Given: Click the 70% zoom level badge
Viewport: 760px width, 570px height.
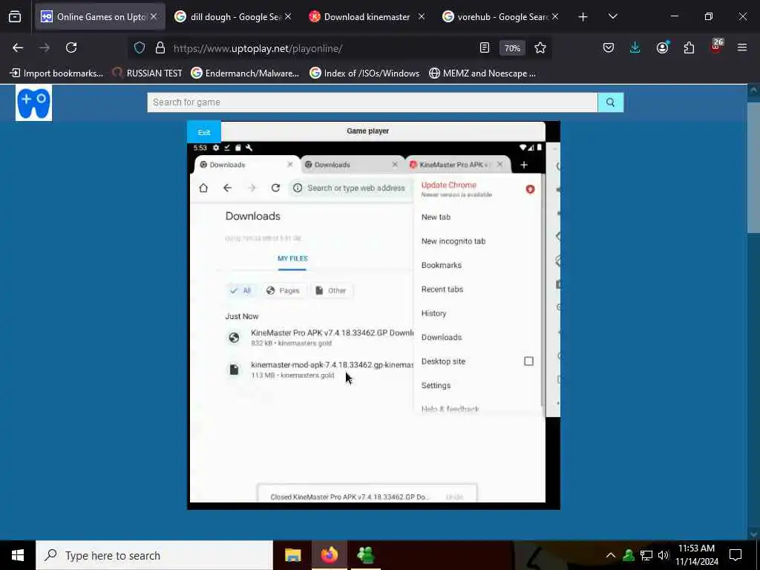Looking at the screenshot, I should tap(512, 48).
